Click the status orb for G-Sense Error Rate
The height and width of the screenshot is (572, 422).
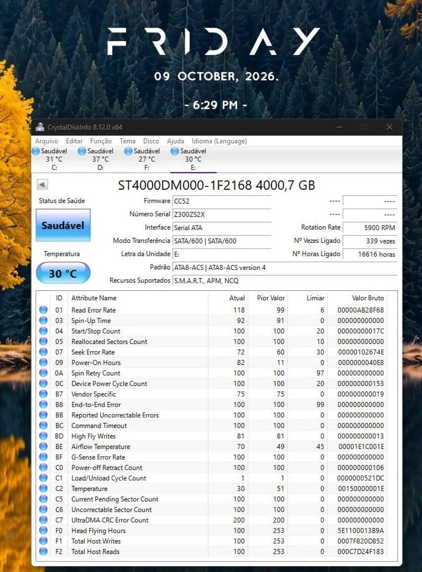coord(43,457)
